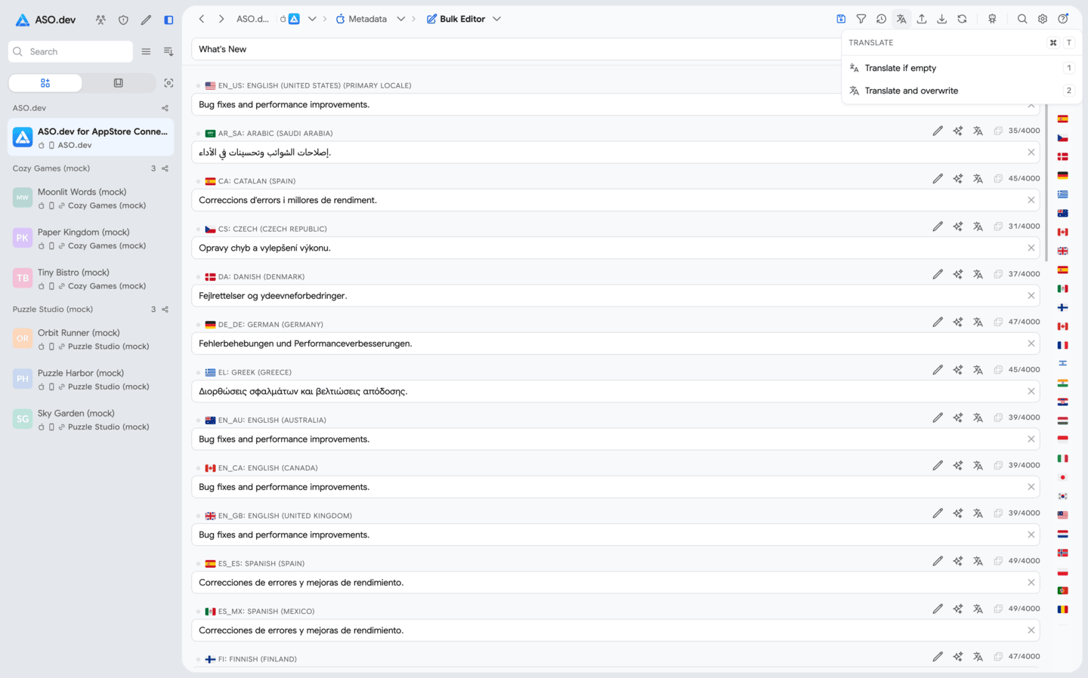The image size is (1088, 678).
Task: Open the Metadata breadcrumb dropdown chevron
Action: (x=401, y=19)
